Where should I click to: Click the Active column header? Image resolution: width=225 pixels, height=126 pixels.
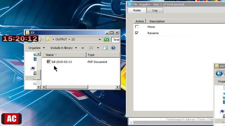coord(140,21)
